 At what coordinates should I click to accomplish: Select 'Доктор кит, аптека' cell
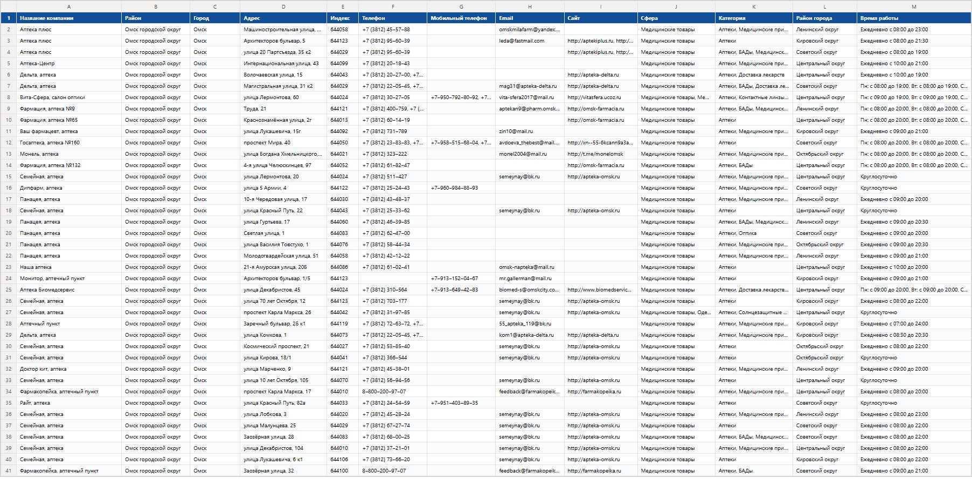pyautogui.click(x=69, y=369)
